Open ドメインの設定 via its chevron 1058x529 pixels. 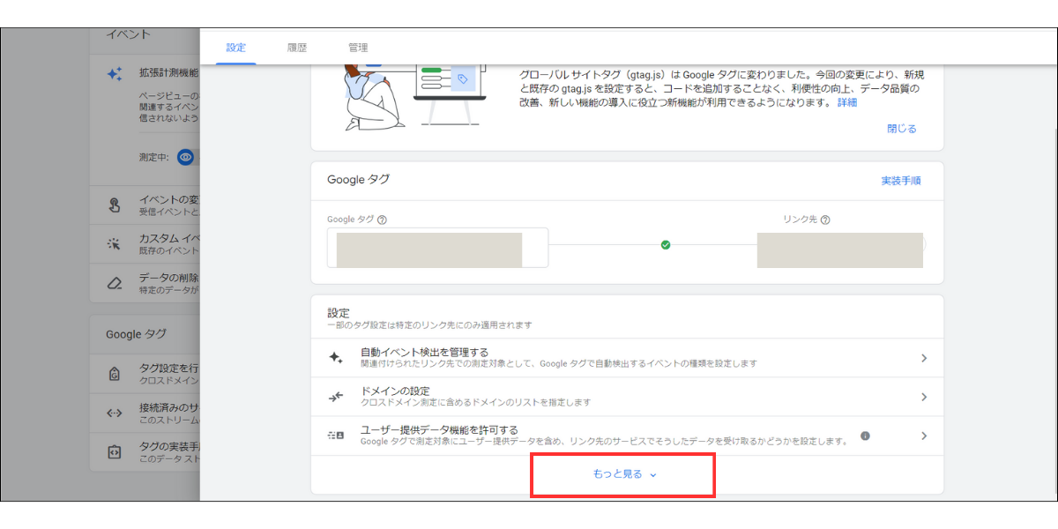[924, 397]
